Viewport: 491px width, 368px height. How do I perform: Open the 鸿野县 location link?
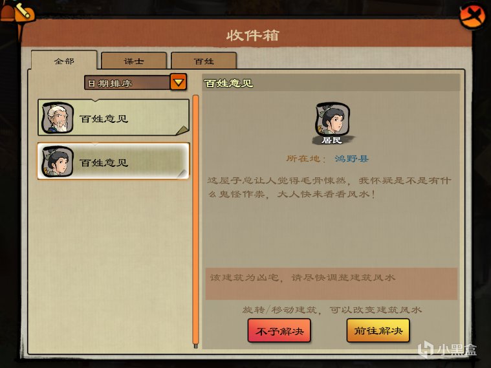351,159
